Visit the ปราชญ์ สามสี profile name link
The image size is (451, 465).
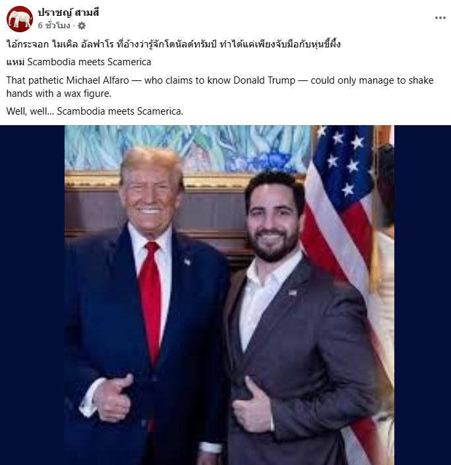69,13
